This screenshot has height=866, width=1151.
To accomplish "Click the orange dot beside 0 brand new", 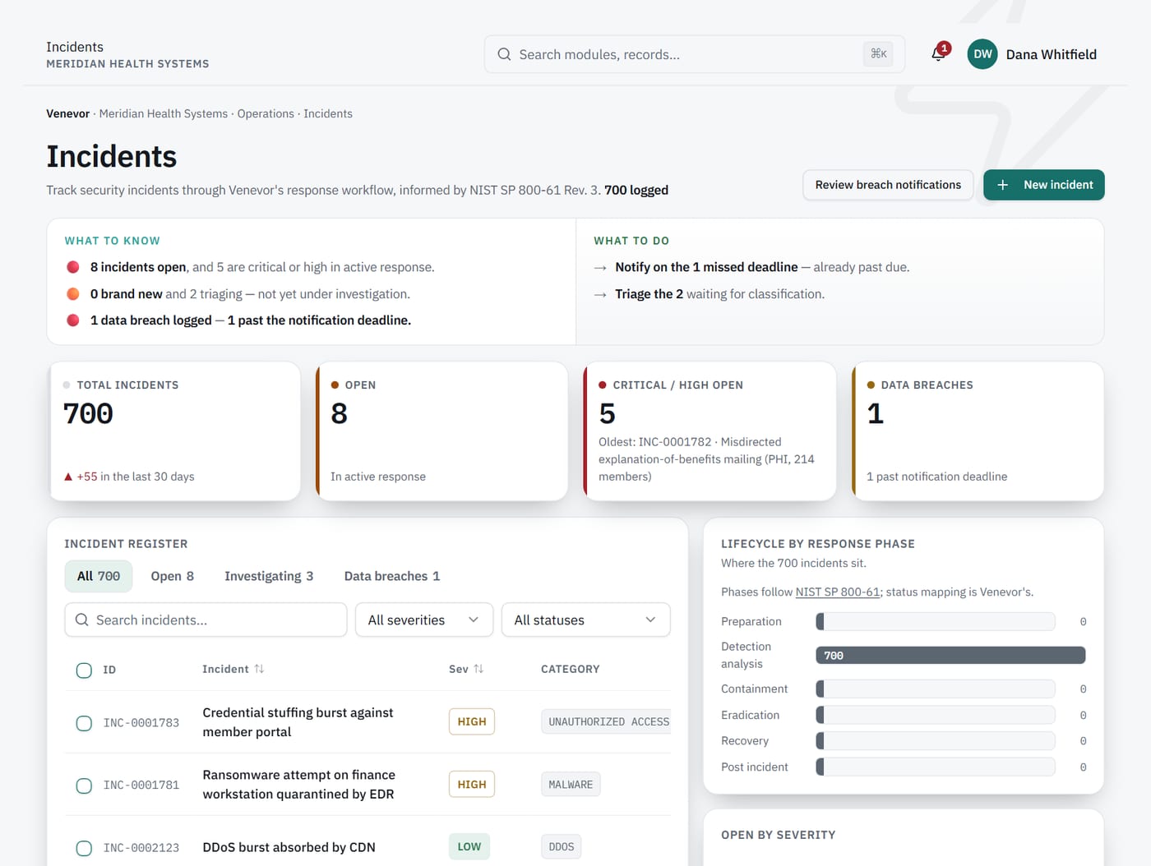I will click(x=73, y=294).
